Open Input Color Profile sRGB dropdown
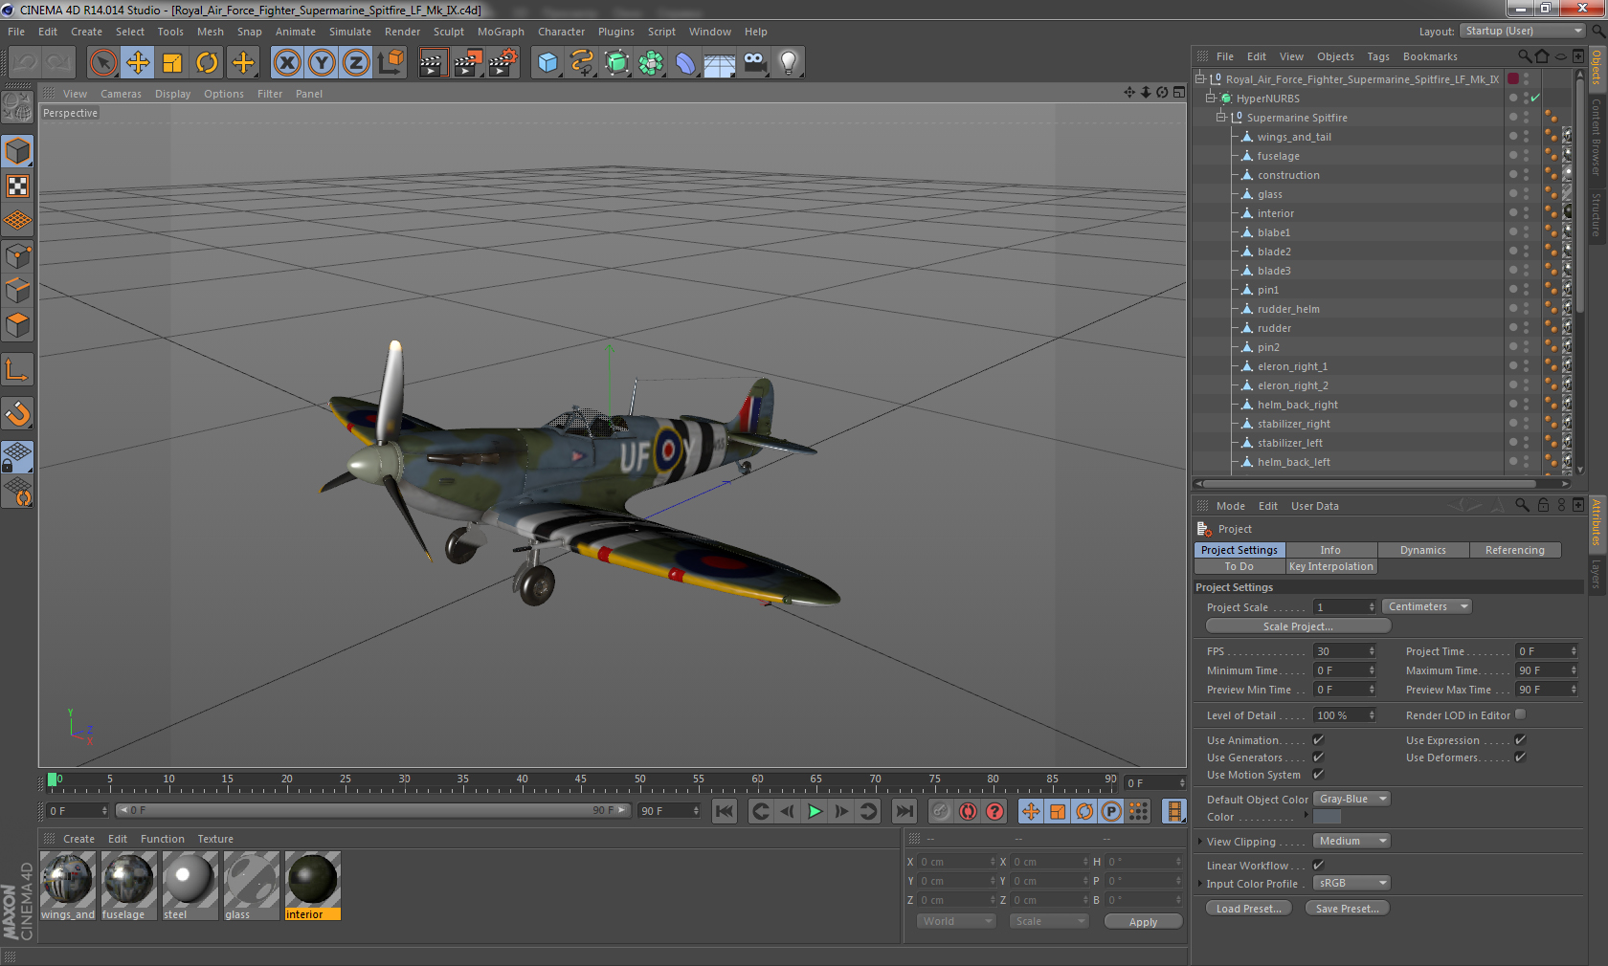Viewport: 1608px width, 966px height. coord(1351,884)
